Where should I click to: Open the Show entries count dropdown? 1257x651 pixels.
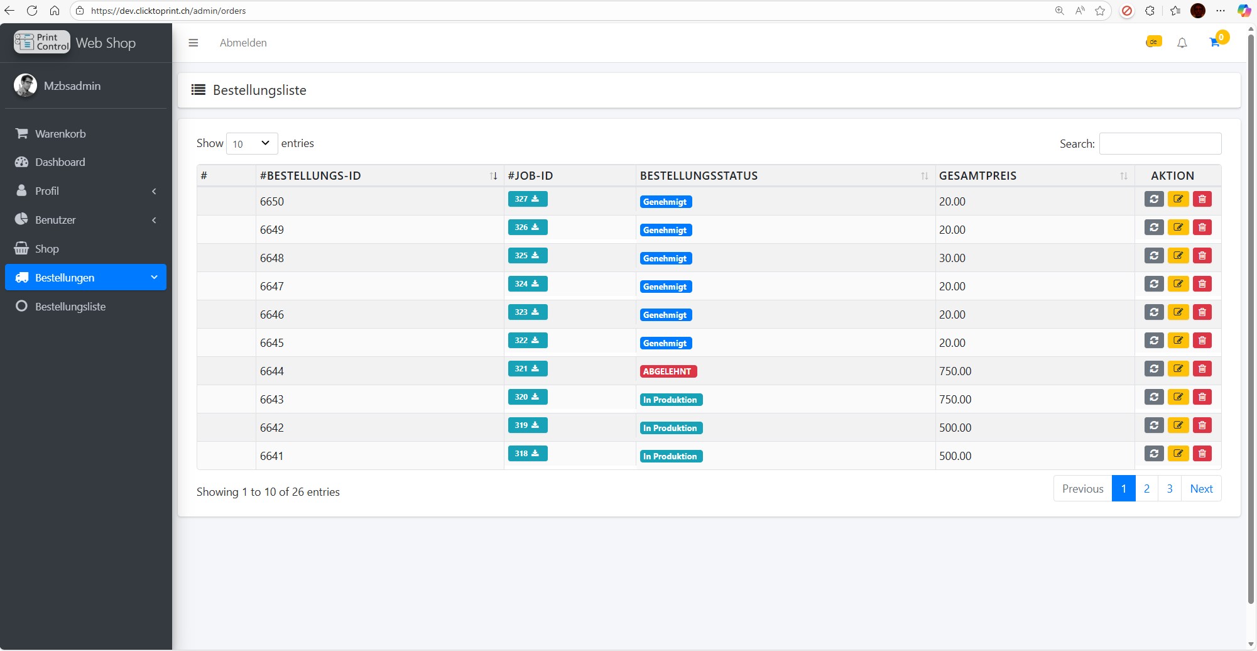[x=251, y=144]
